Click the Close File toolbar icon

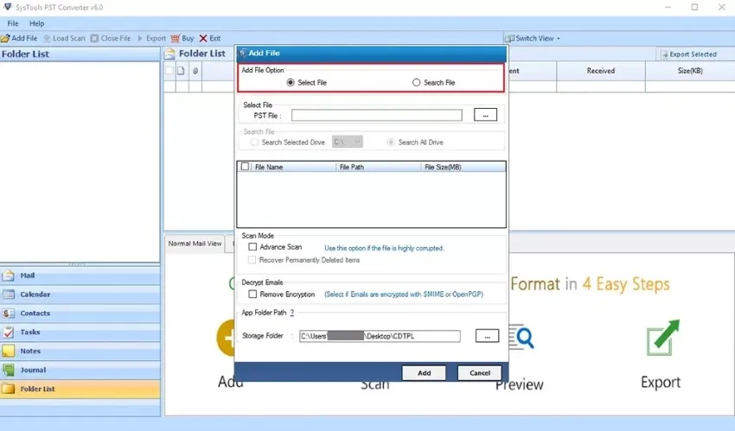click(x=95, y=38)
